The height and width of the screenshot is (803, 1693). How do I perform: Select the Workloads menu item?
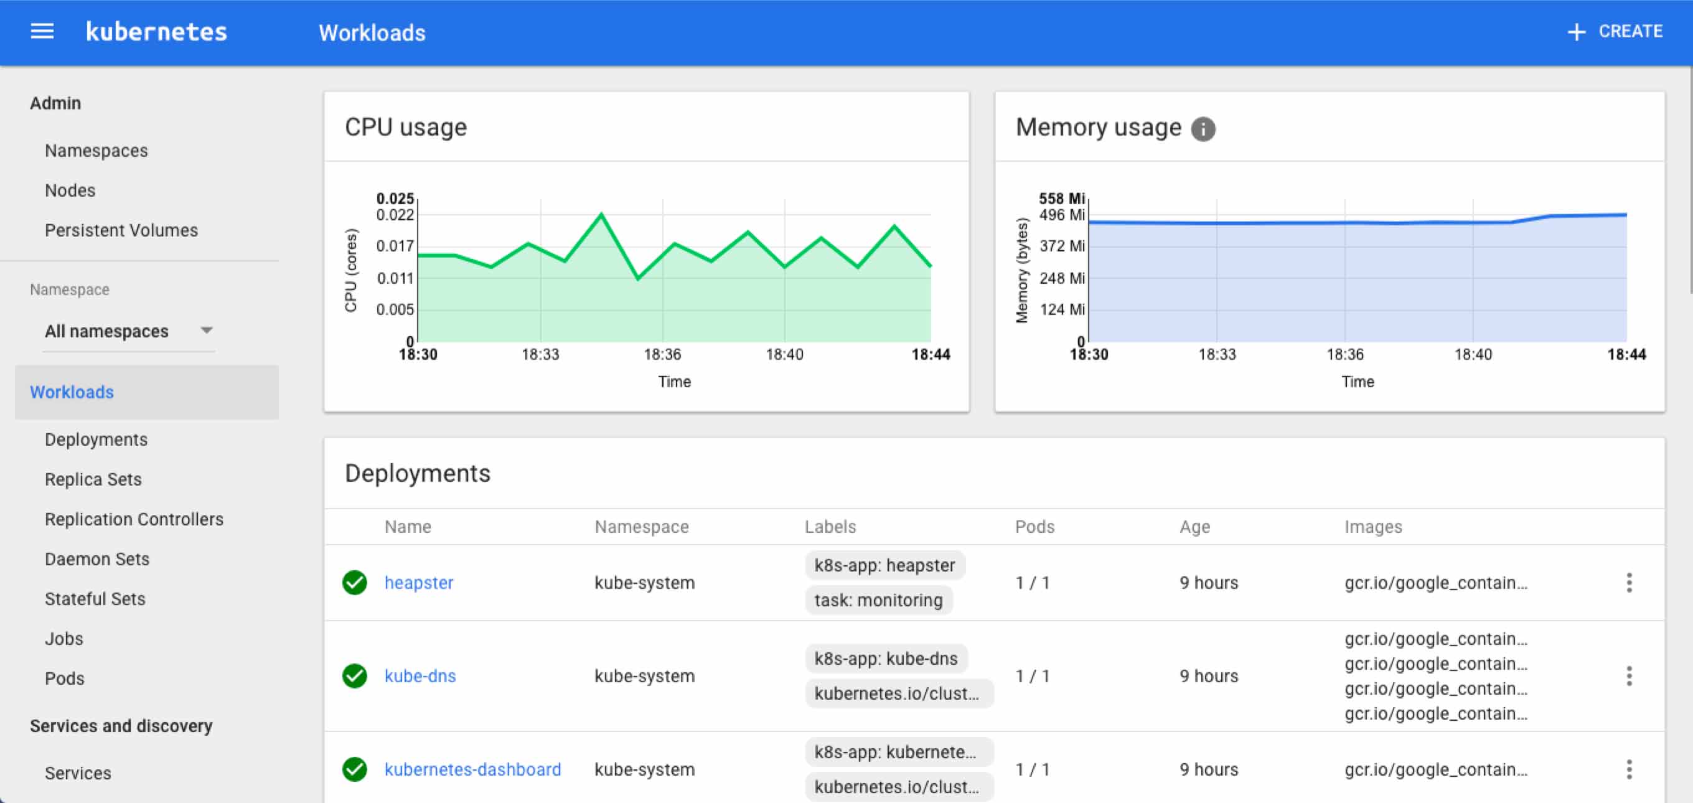click(71, 392)
